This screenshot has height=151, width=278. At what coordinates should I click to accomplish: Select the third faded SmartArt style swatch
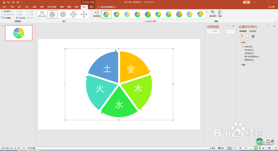(x=127, y=14)
